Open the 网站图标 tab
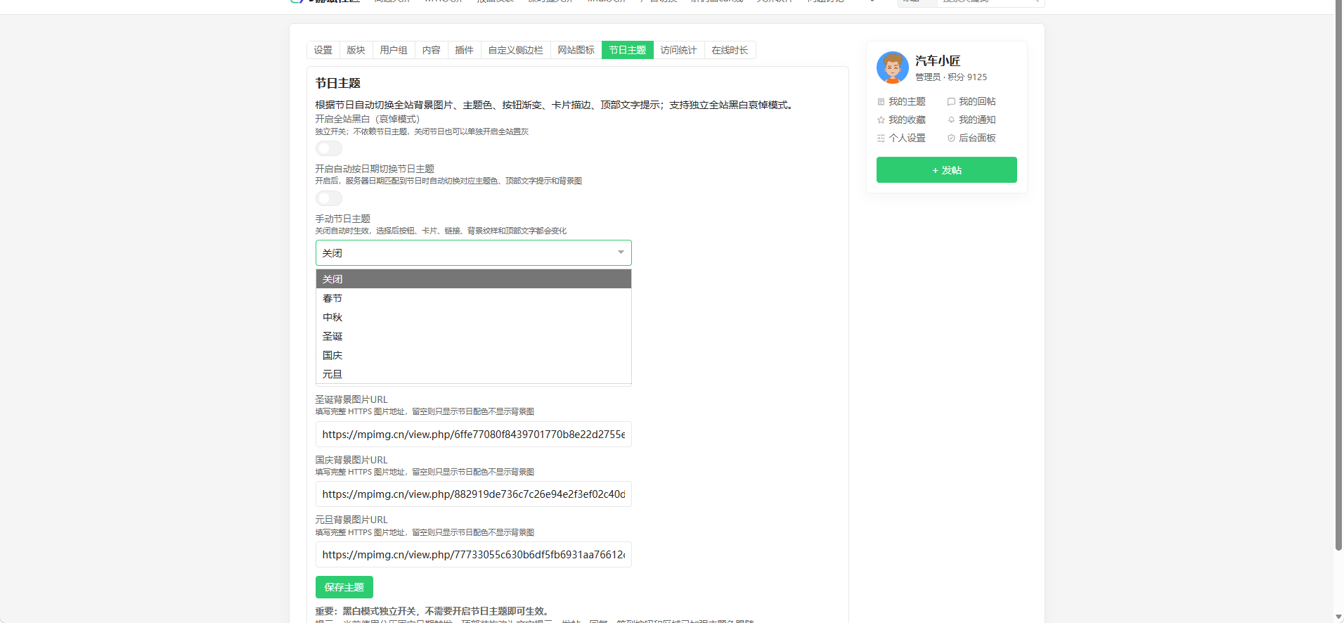The height and width of the screenshot is (623, 1344). coord(576,50)
